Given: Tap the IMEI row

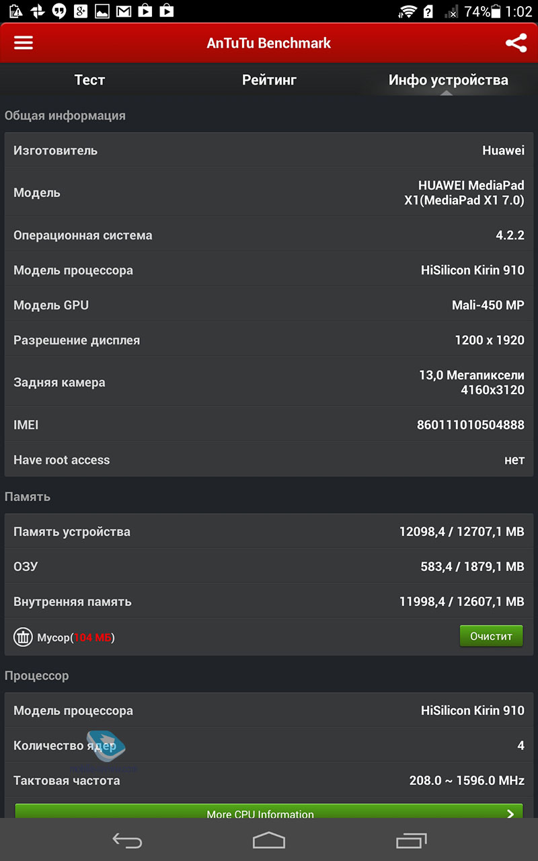Looking at the screenshot, I should [x=269, y=424].
